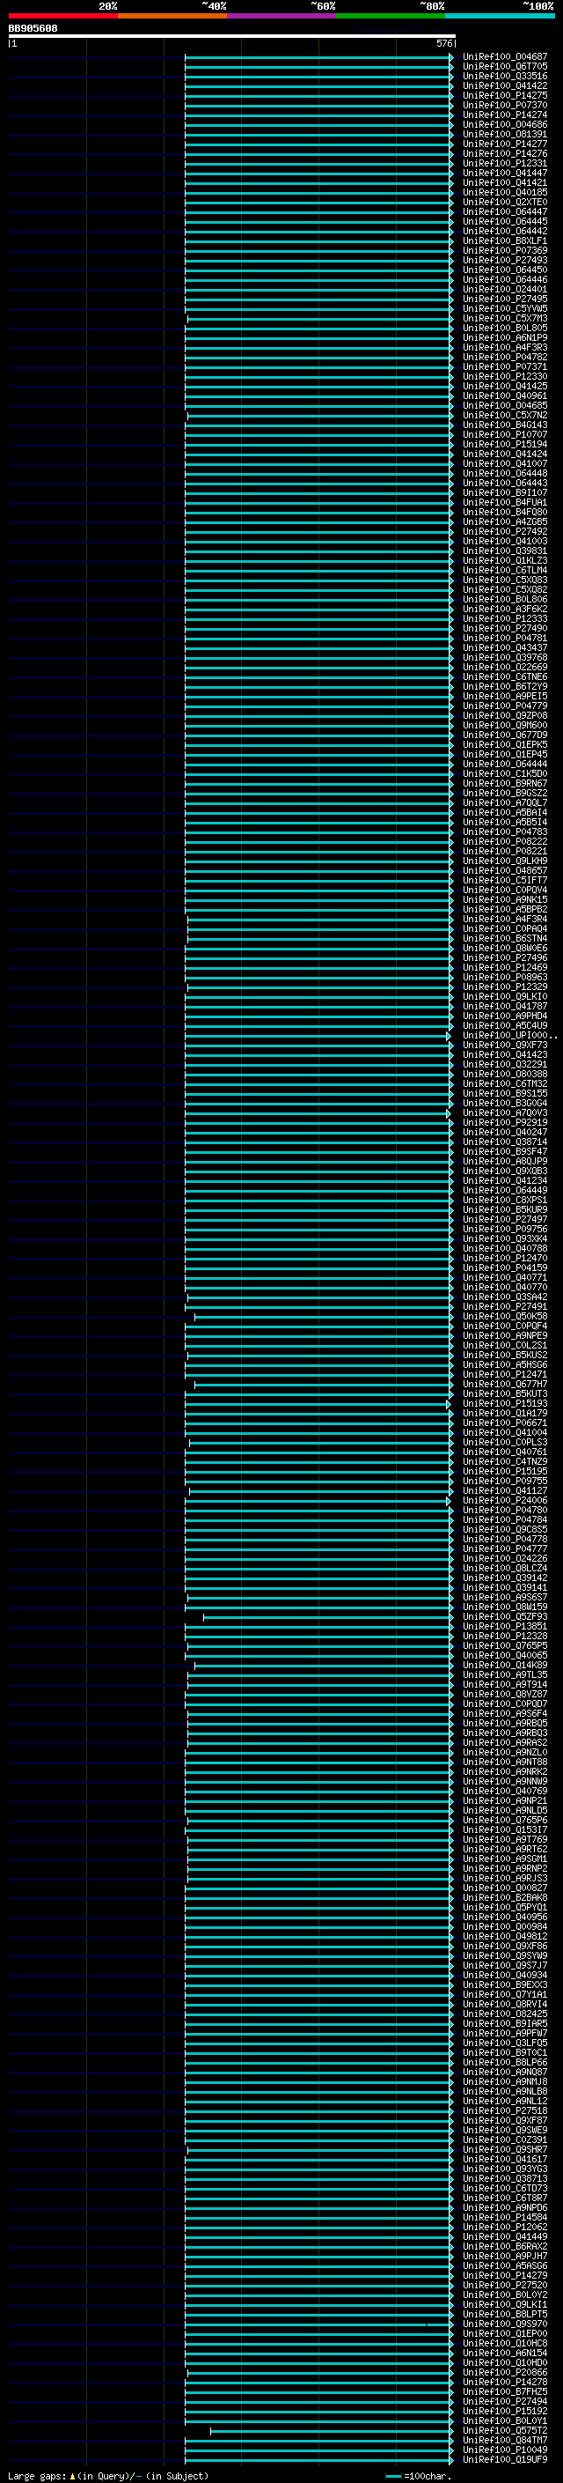563x2483 pixels.
Task: Select the label UniRef100_Q41423
Action: [x=505, y=1054]
